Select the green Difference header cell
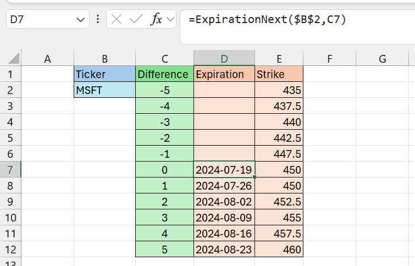 (164, 74)
